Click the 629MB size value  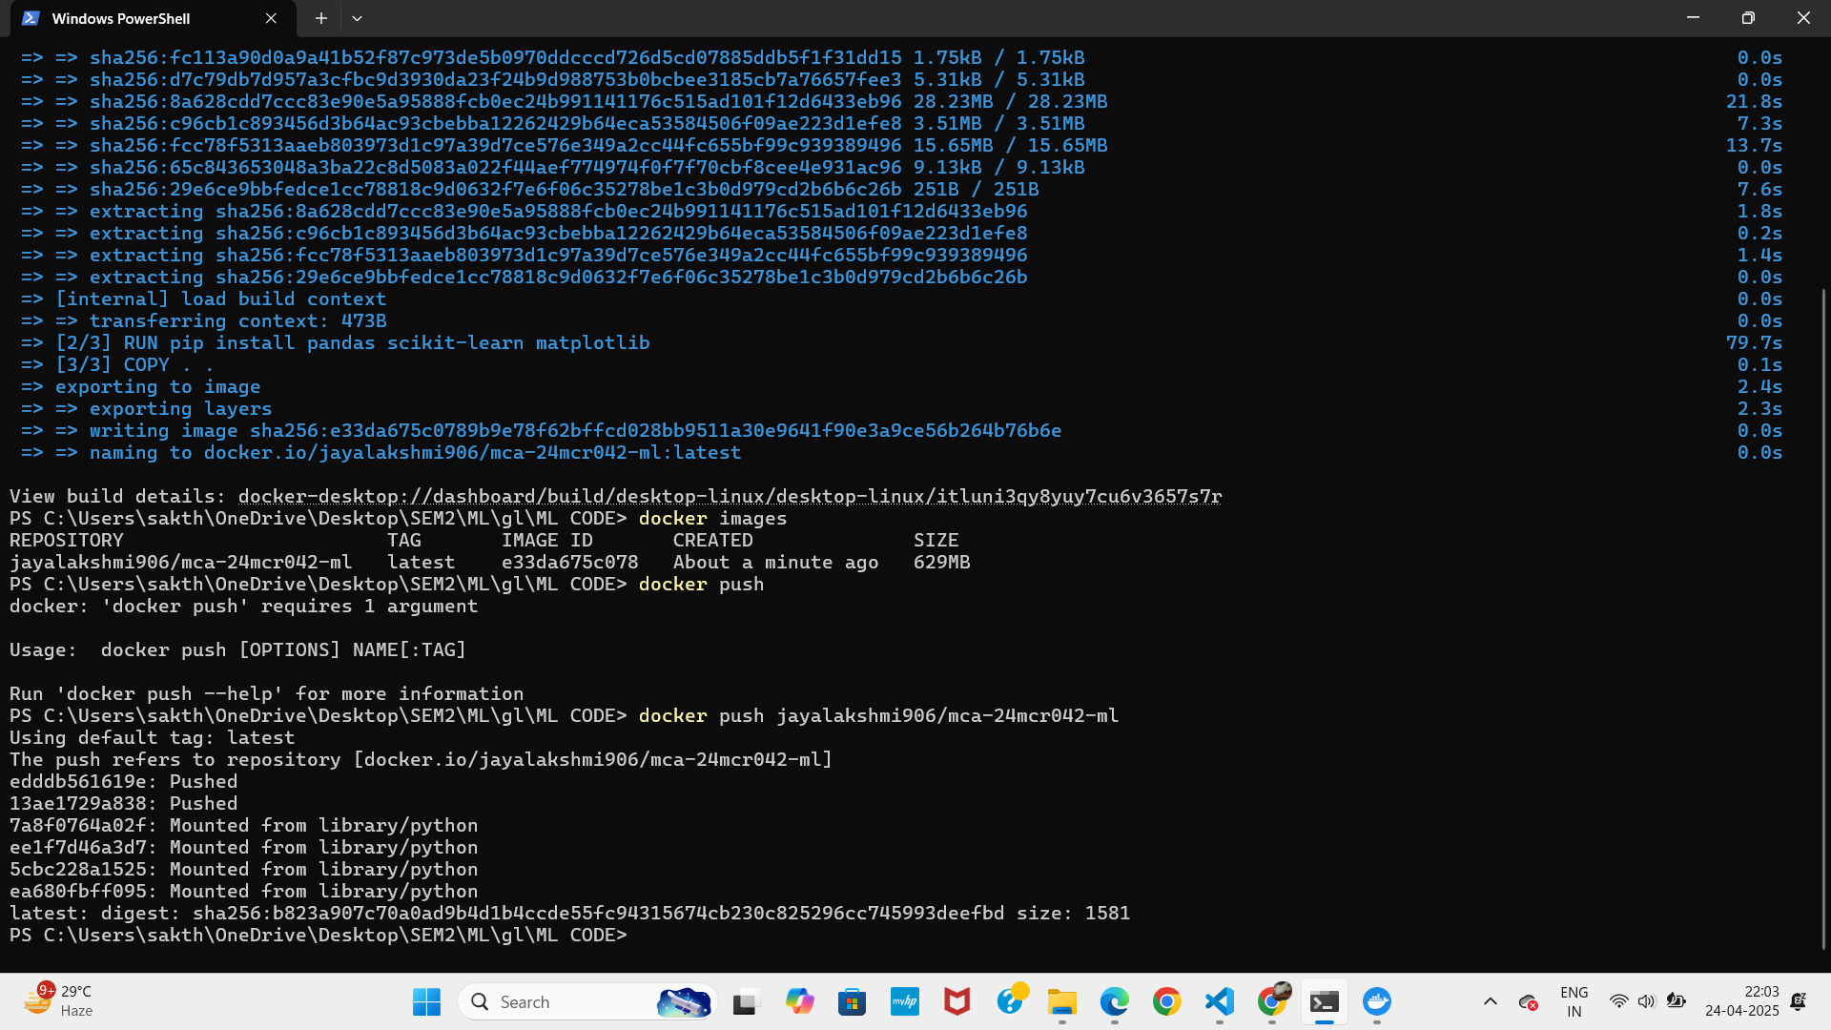941,562
